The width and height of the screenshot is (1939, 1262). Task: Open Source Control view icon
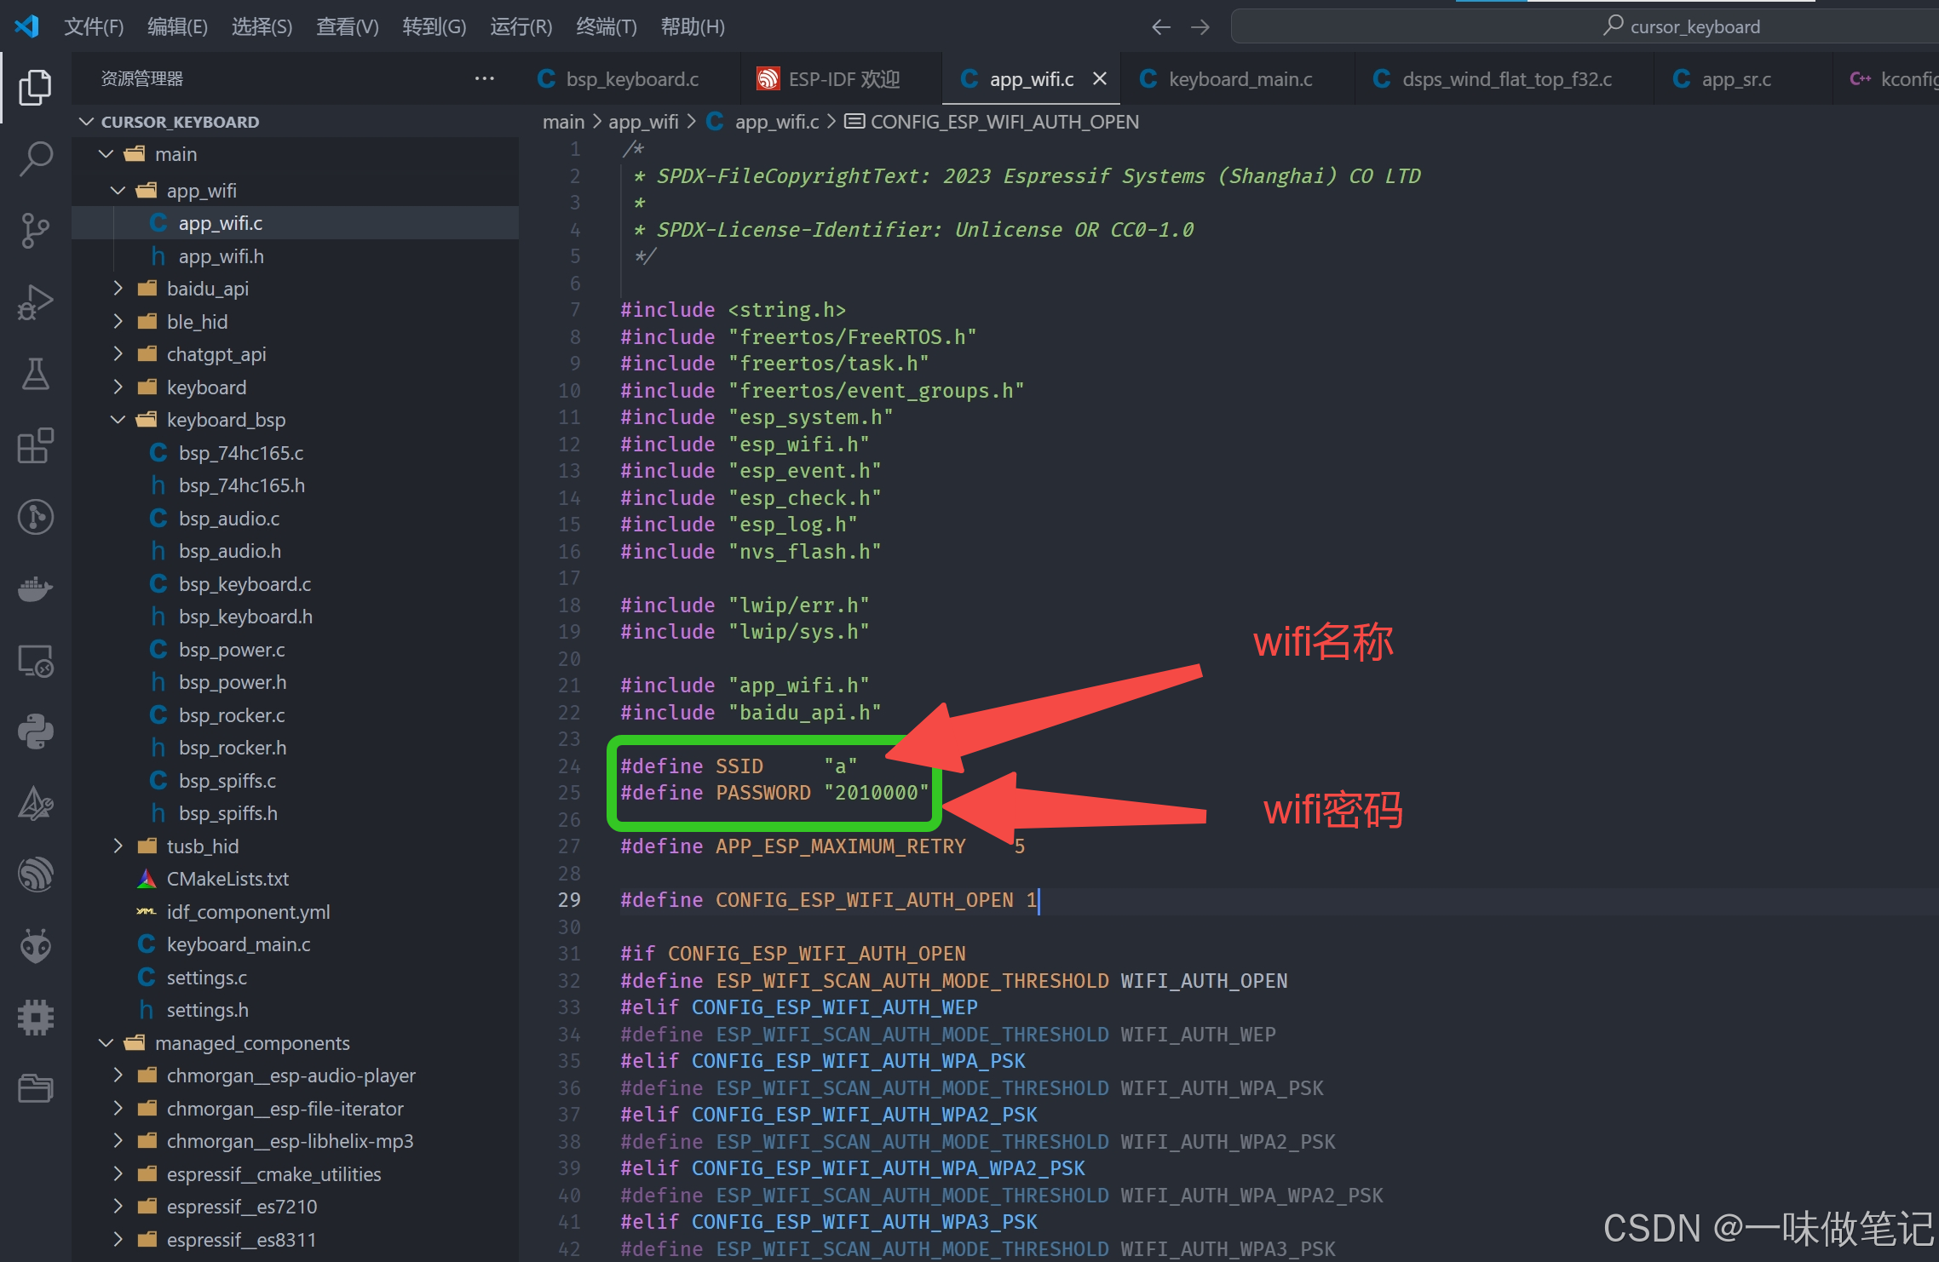pyautogui.click(x=35, y=230)
